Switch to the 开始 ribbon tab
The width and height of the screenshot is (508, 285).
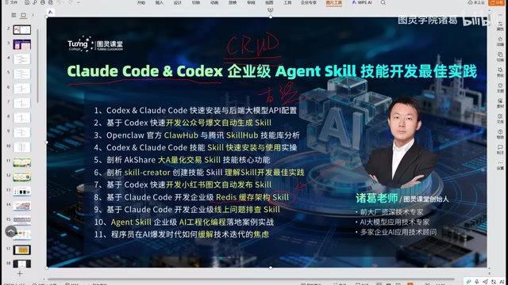click(141, 2)
